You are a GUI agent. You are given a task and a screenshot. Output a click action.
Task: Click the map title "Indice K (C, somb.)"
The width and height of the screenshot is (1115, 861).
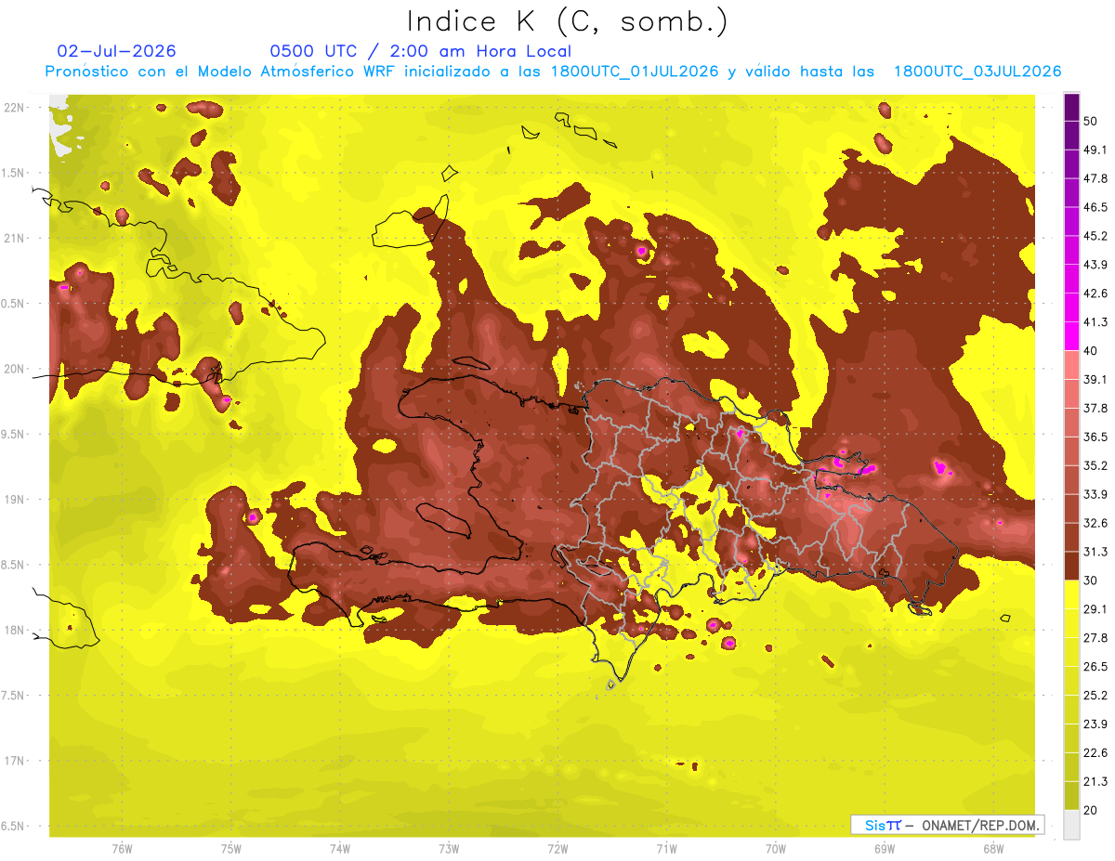tap(568, 21)
